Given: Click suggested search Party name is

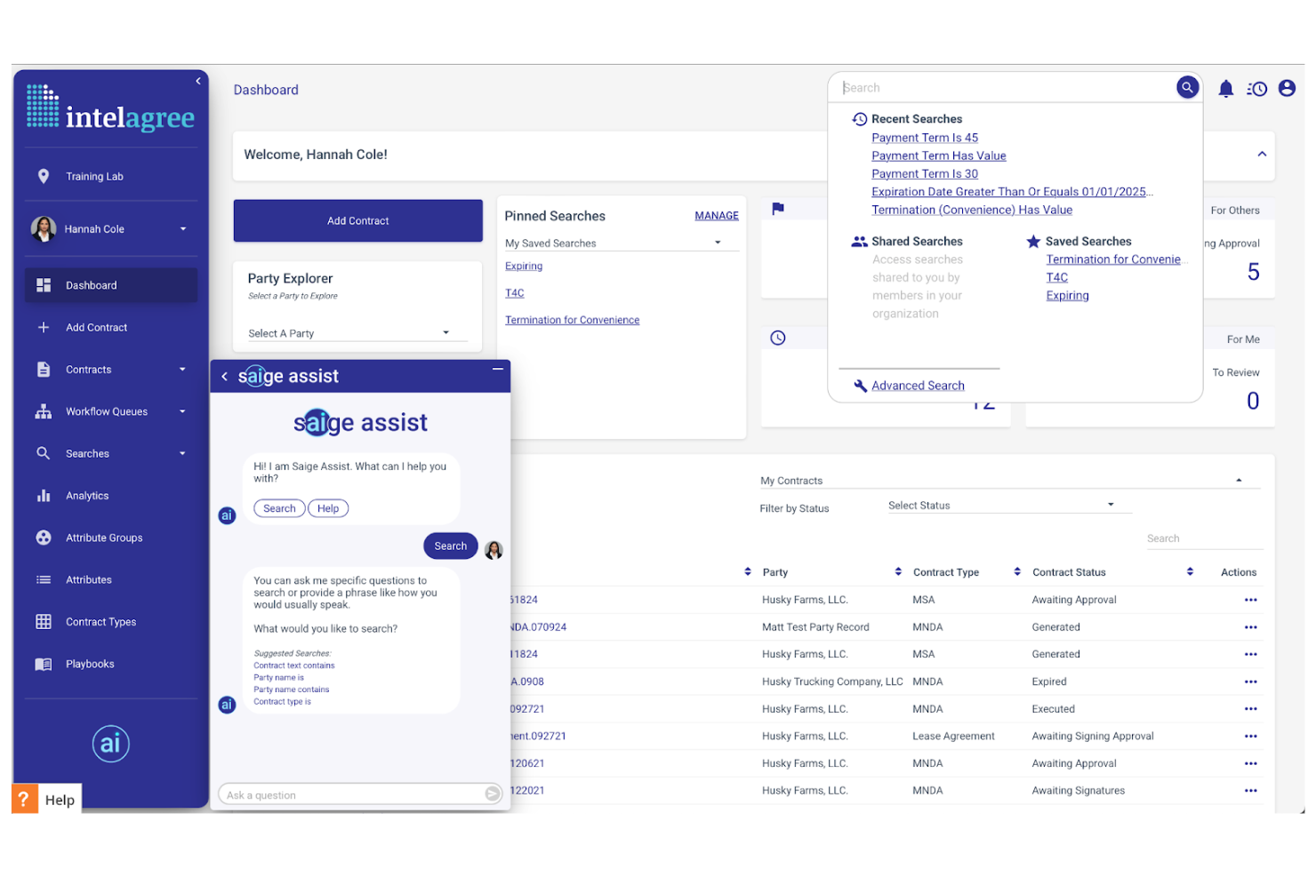Looking at the screenshot, I should coord(278,677).
